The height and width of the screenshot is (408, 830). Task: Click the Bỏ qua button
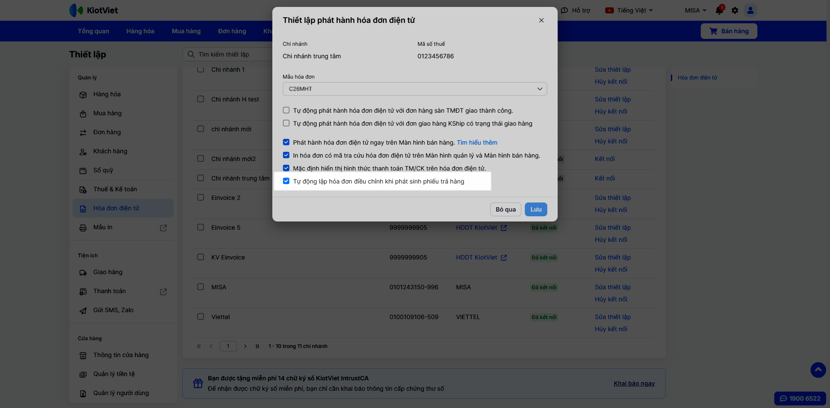pyautogui.click(x=506, y=209)
